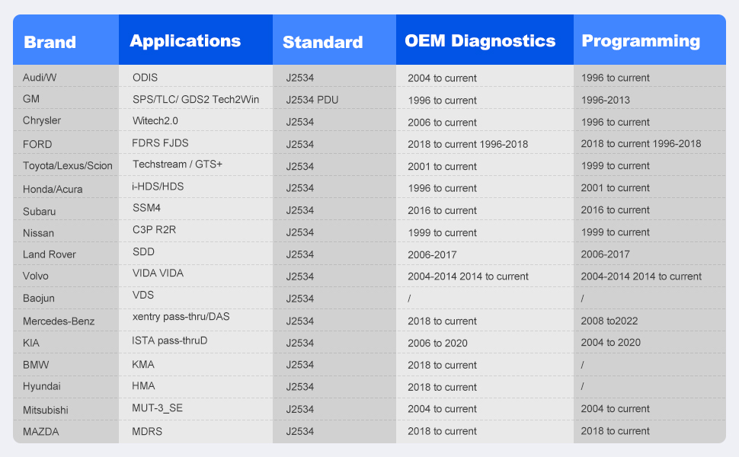The width and height of the screenshot is (739, 457).
Task: Select the Applications column header
Action: (x=185, y=41)
